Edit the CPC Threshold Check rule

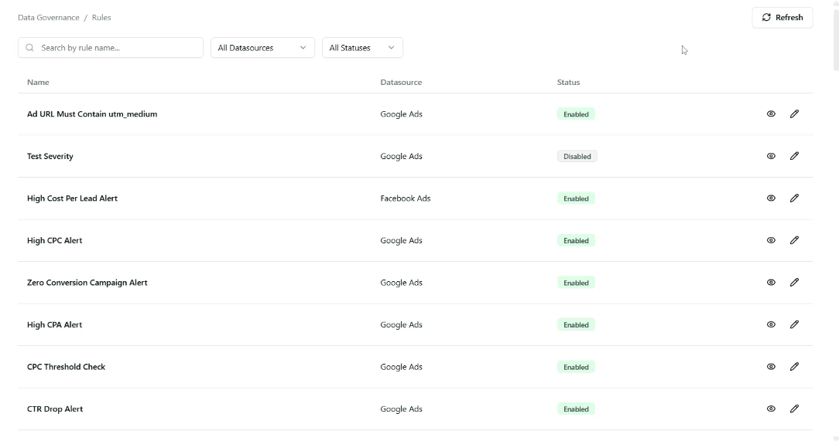coord(794,367)
